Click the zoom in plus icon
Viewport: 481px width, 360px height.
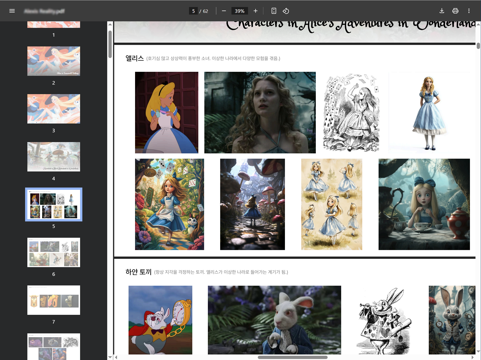tap(256, 11)
